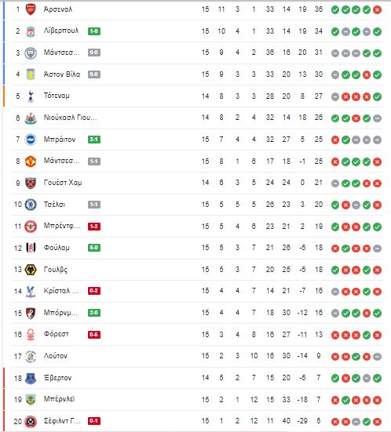Viewport: 391px width, 432px height.
Task: Click Arsenal's latest red loss form indicator
Action: [x=377, y=10]
